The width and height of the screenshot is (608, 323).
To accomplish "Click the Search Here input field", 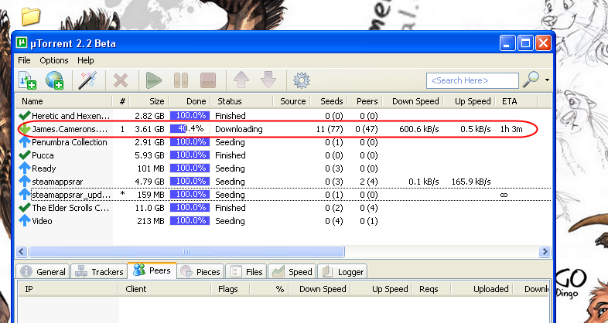I will [x=473, y=80].
